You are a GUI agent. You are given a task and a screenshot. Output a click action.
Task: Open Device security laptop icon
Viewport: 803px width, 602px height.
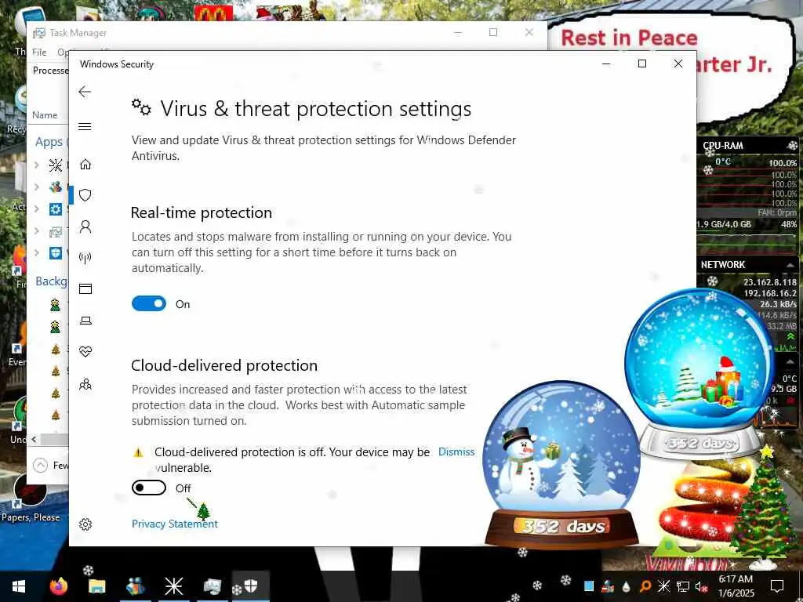point(85,321)
